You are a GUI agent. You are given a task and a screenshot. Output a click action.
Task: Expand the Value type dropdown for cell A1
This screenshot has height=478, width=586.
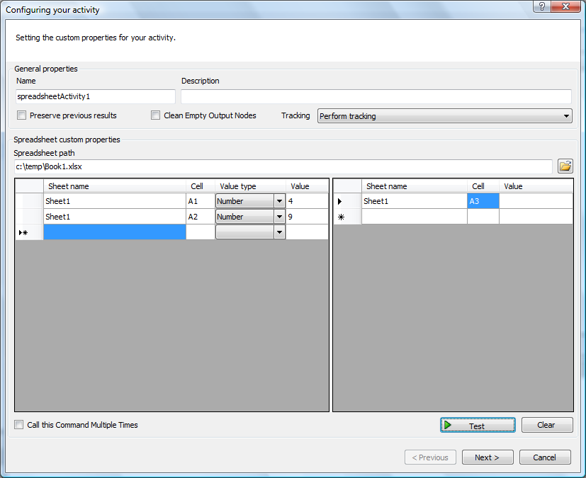click(279, 201)
